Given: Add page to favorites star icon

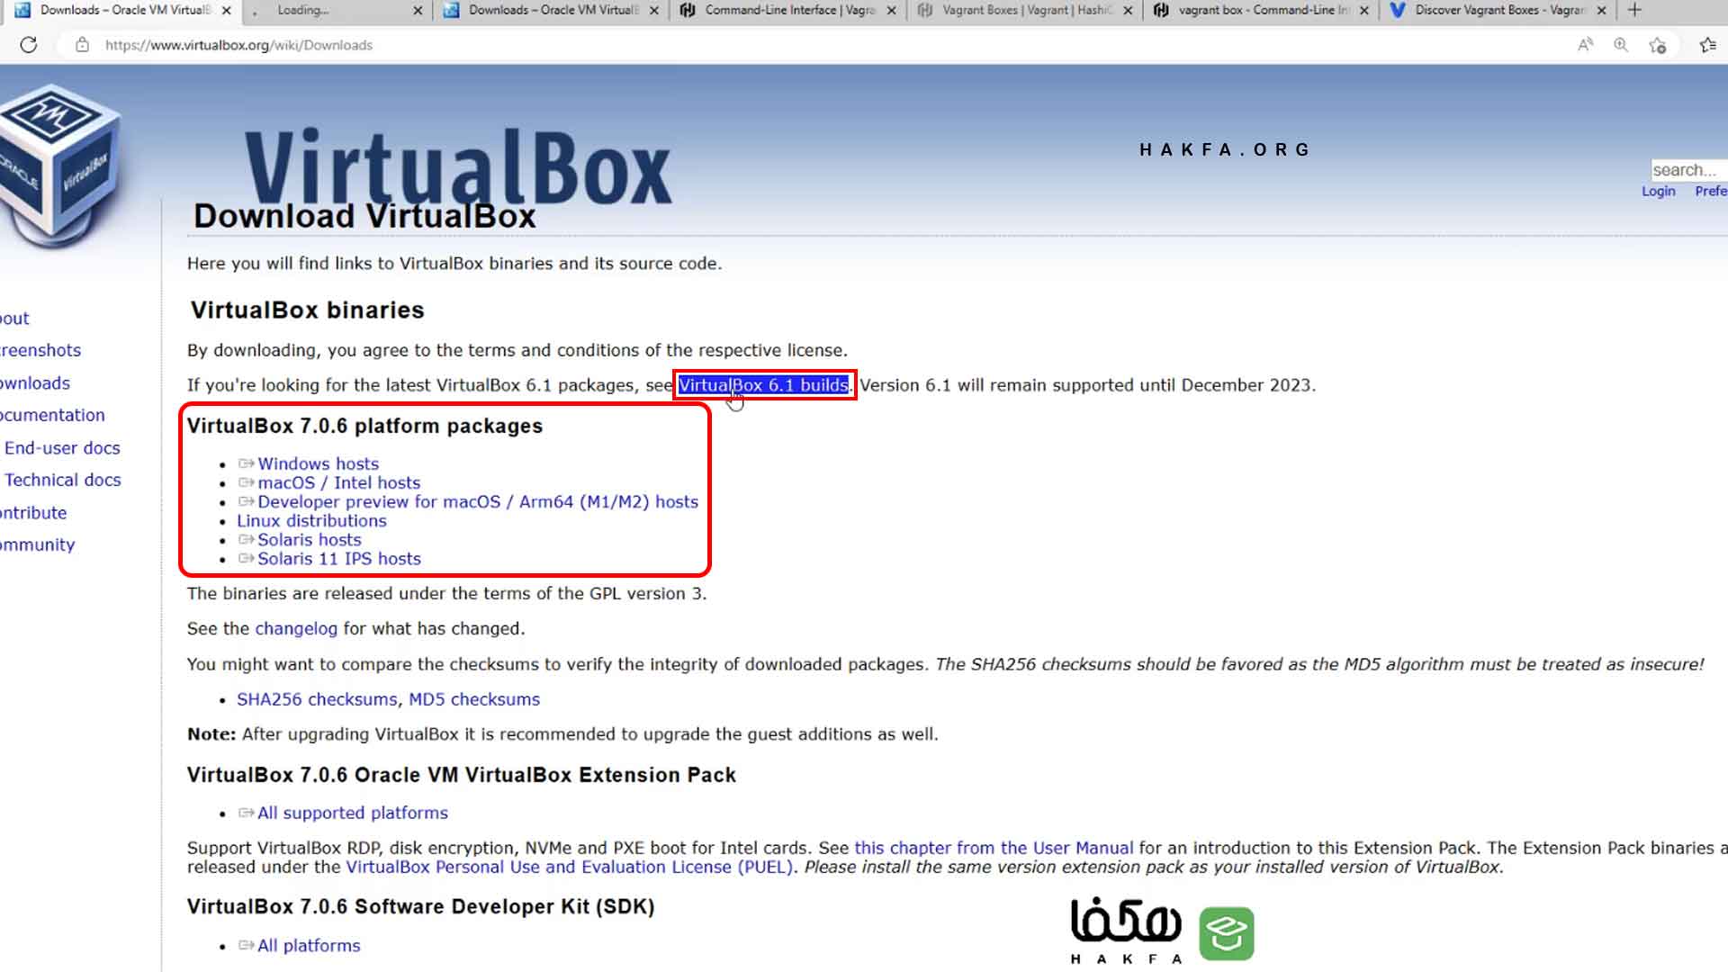Looking at the screenshot, I should point(1658,45).
